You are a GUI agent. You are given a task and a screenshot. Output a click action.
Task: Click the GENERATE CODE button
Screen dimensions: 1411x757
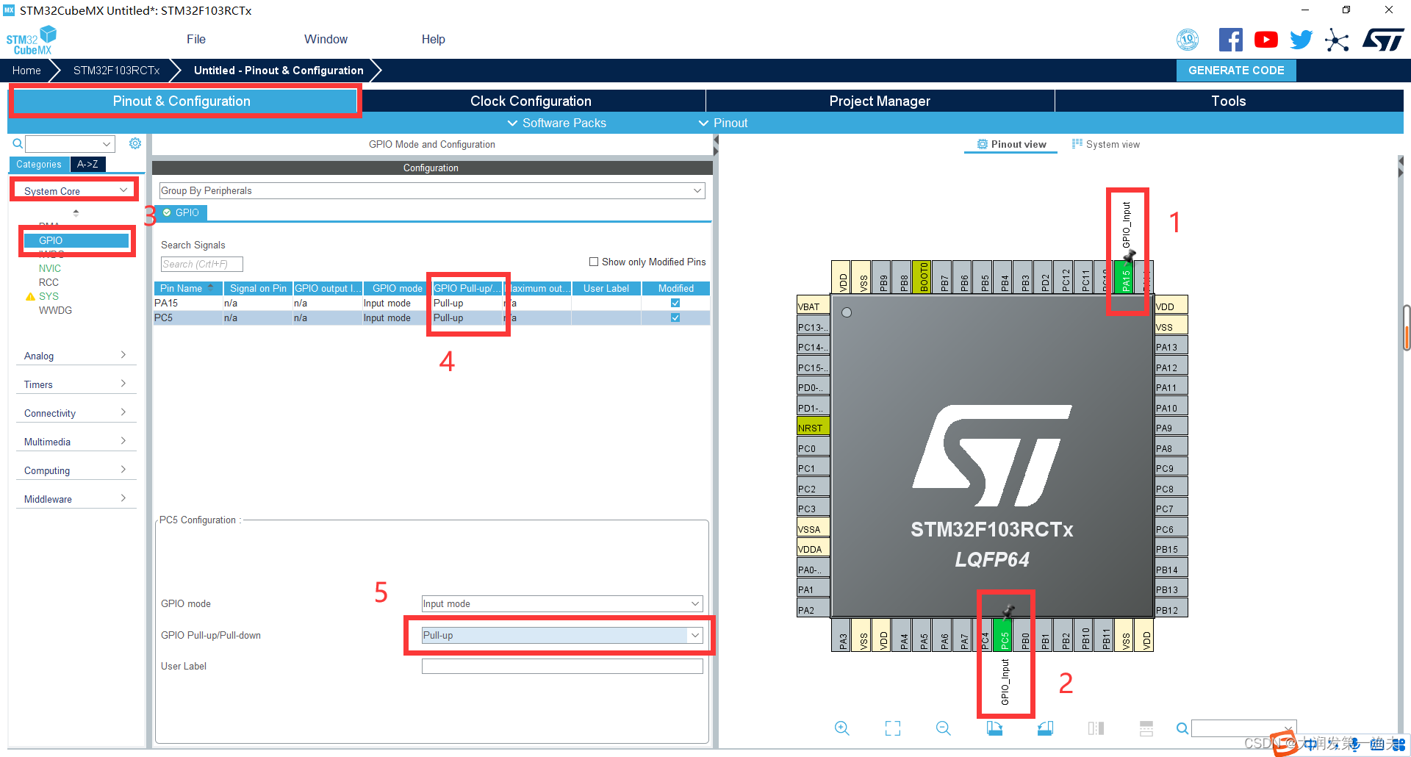coord(1235,70)
